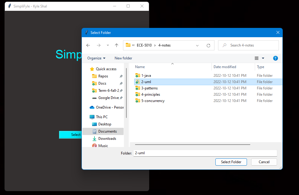
Task: Click New folder in the toolbar
Action: 123,58
